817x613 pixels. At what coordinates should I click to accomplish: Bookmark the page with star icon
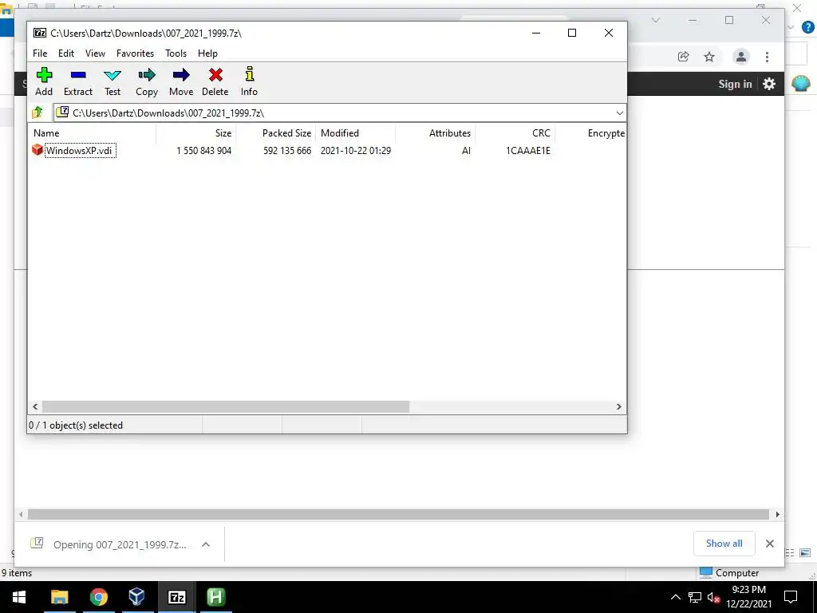point(709,57)
